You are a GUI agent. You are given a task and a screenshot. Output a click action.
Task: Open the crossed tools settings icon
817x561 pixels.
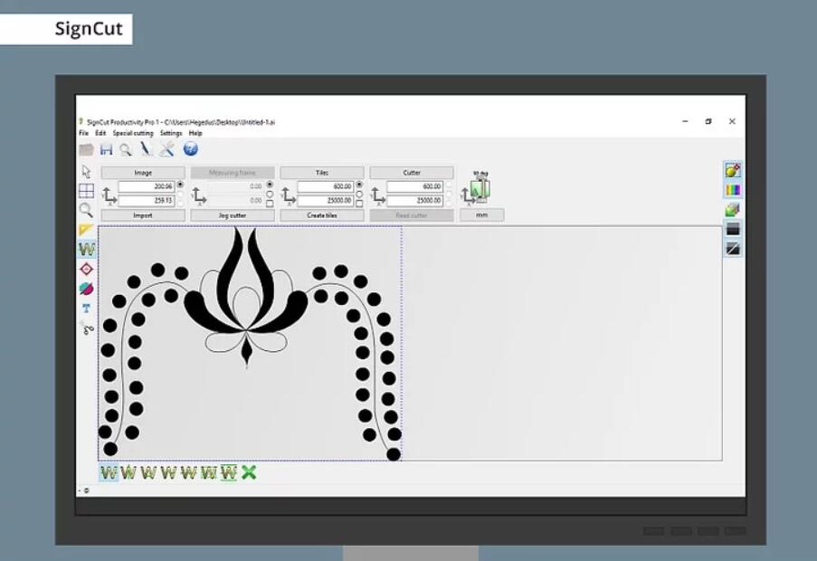tap(166, 149)
